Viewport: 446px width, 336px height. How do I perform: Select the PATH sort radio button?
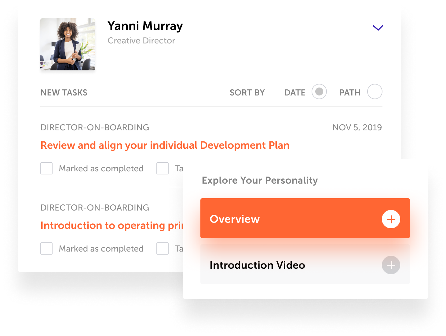tap(375, 91)
